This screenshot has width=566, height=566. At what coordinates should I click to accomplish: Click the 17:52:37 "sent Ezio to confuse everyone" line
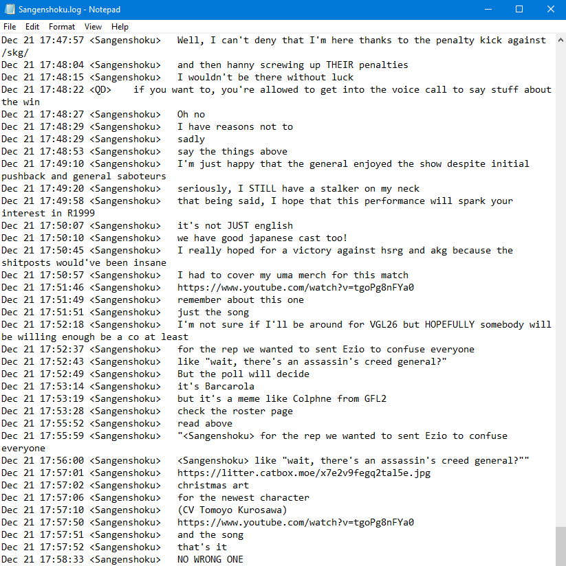326,350
